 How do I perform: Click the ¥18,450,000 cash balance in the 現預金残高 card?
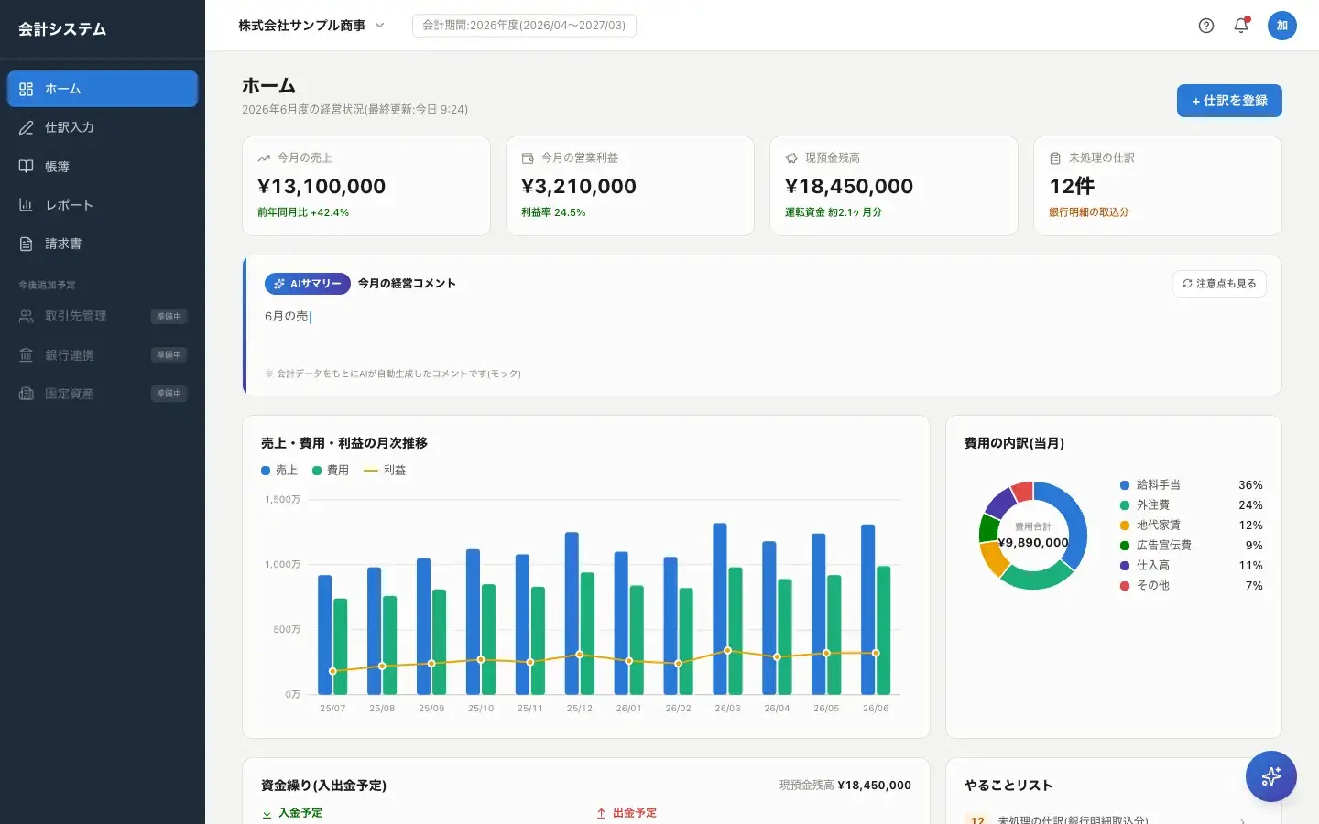tap(849, 187)
